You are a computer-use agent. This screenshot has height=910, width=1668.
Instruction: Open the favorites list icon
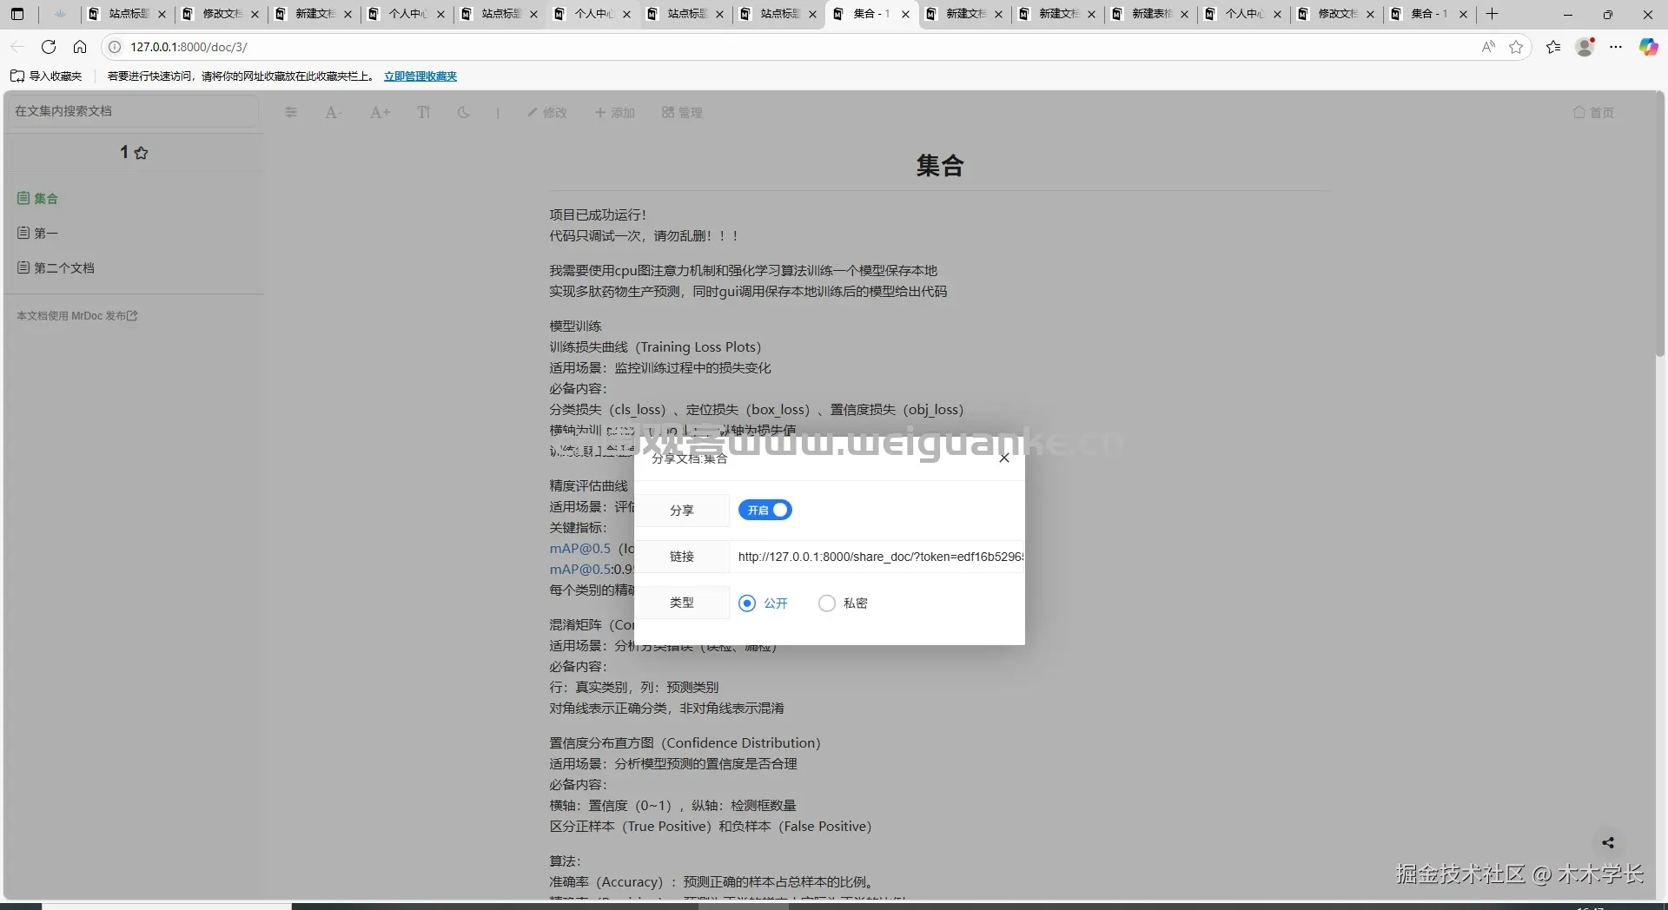(x=1553, y=47)
